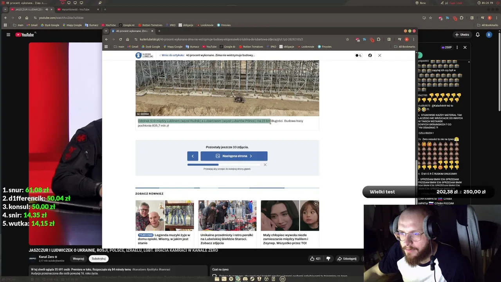
Task: Open extensions puzzle icon in YouTube window
Action: click(x=461, y=18)
